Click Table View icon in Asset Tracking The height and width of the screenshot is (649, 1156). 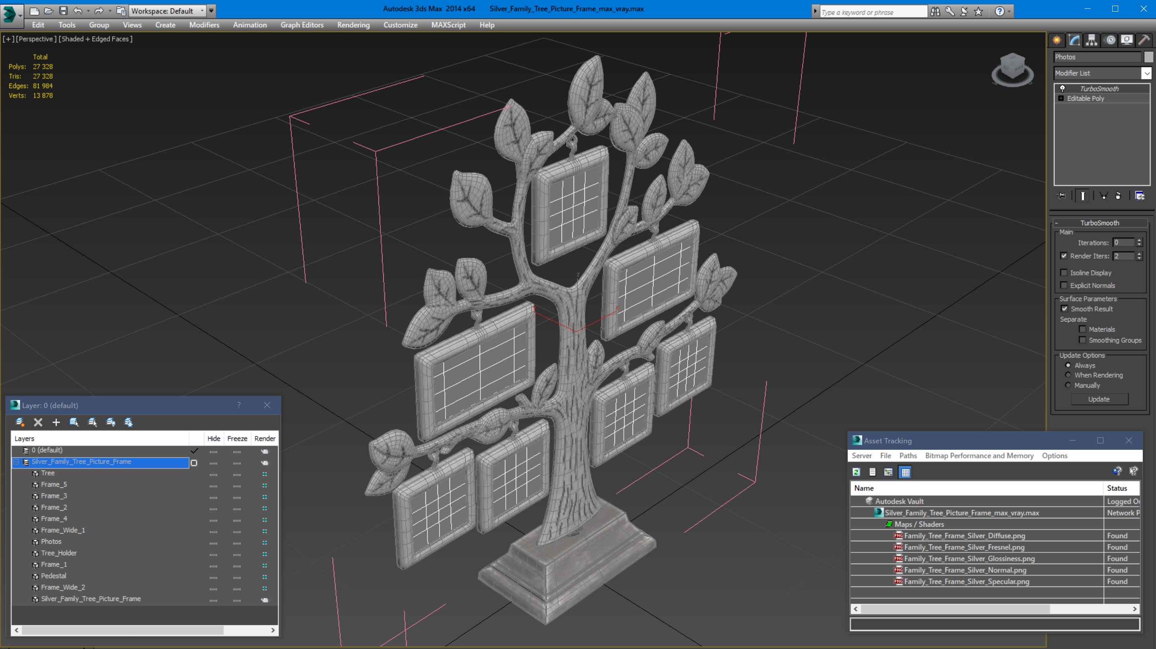pyautogui.click(x=905, y=472)
